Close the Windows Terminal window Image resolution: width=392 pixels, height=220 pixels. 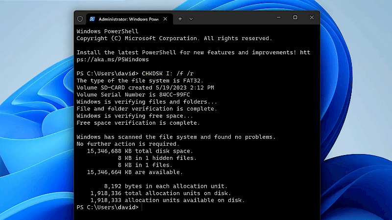tap(312, 18)
